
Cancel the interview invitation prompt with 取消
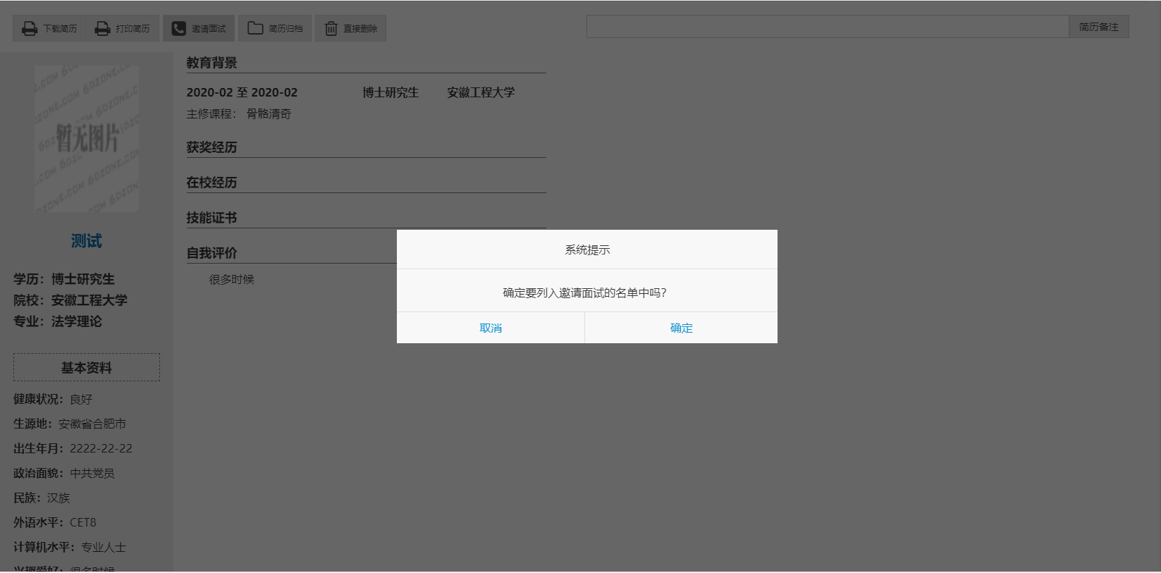point(491,328)
